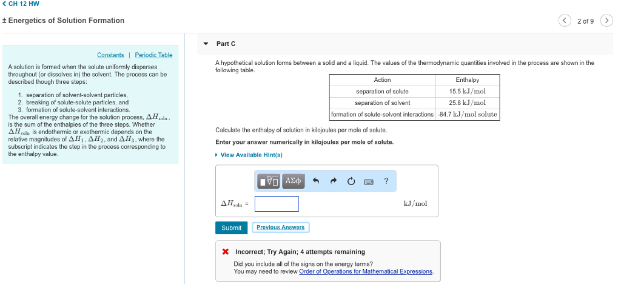Open Order of Operations for Mathematical Expressions
Image resolution: width=621 pixels, height=284 pixels.
click(x=366, y=271)
